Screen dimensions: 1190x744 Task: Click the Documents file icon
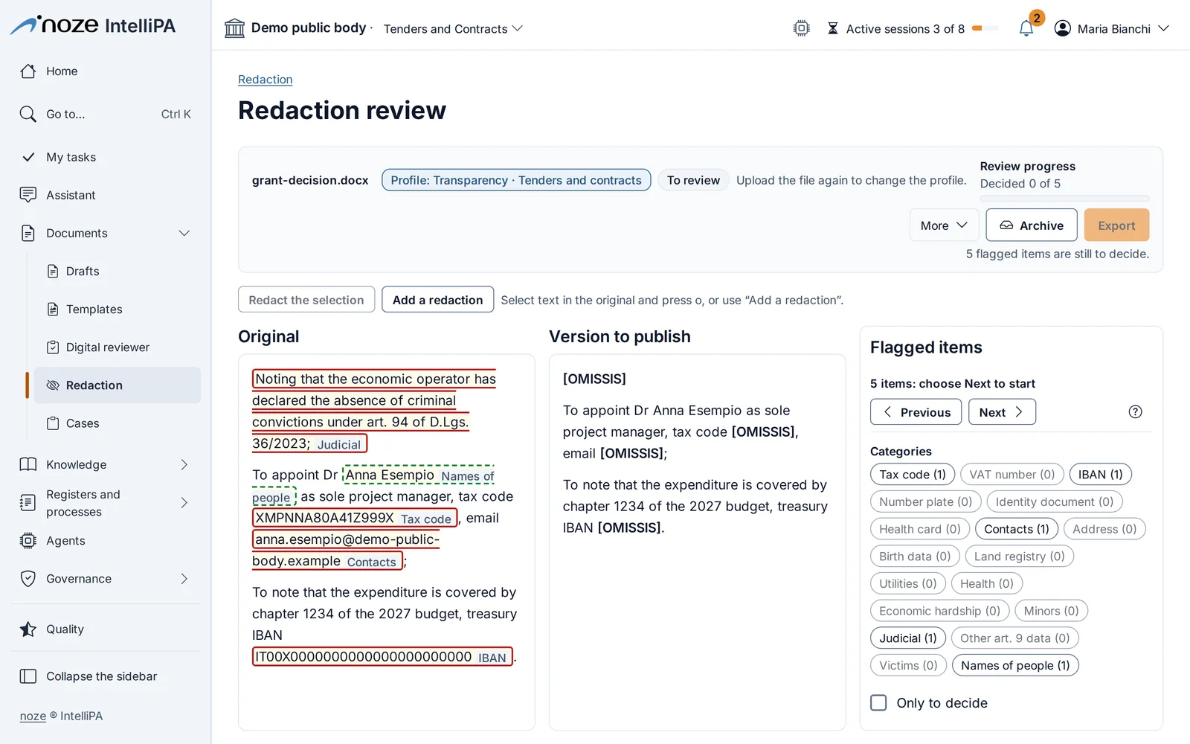click(x=28, y=233)
